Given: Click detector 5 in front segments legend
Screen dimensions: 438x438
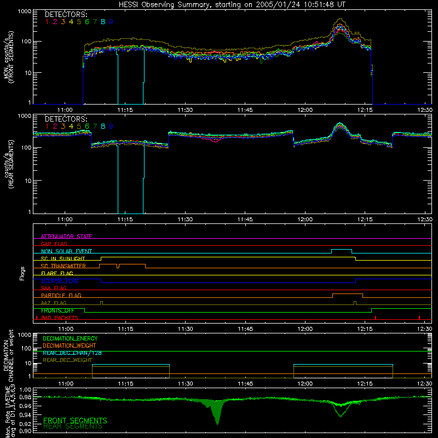Looking at the screenshot, I should 79,22.
